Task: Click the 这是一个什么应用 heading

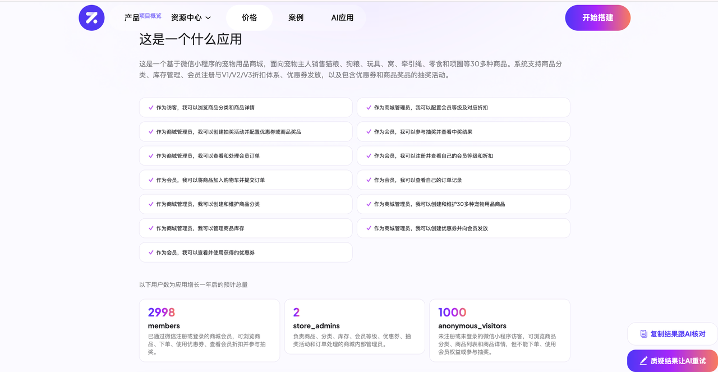Action: point(191,39)
